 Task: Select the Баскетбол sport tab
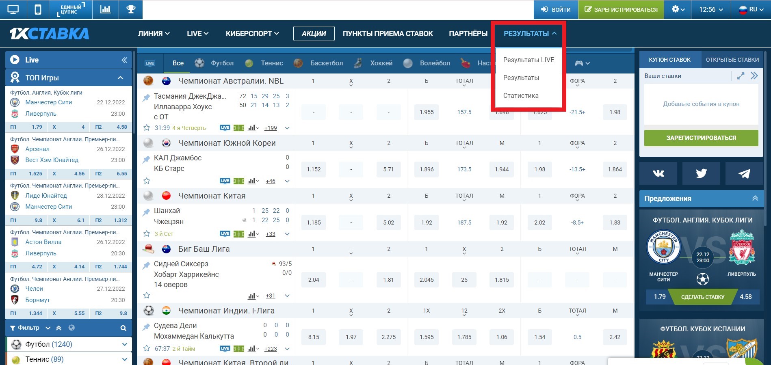point(318,63)
